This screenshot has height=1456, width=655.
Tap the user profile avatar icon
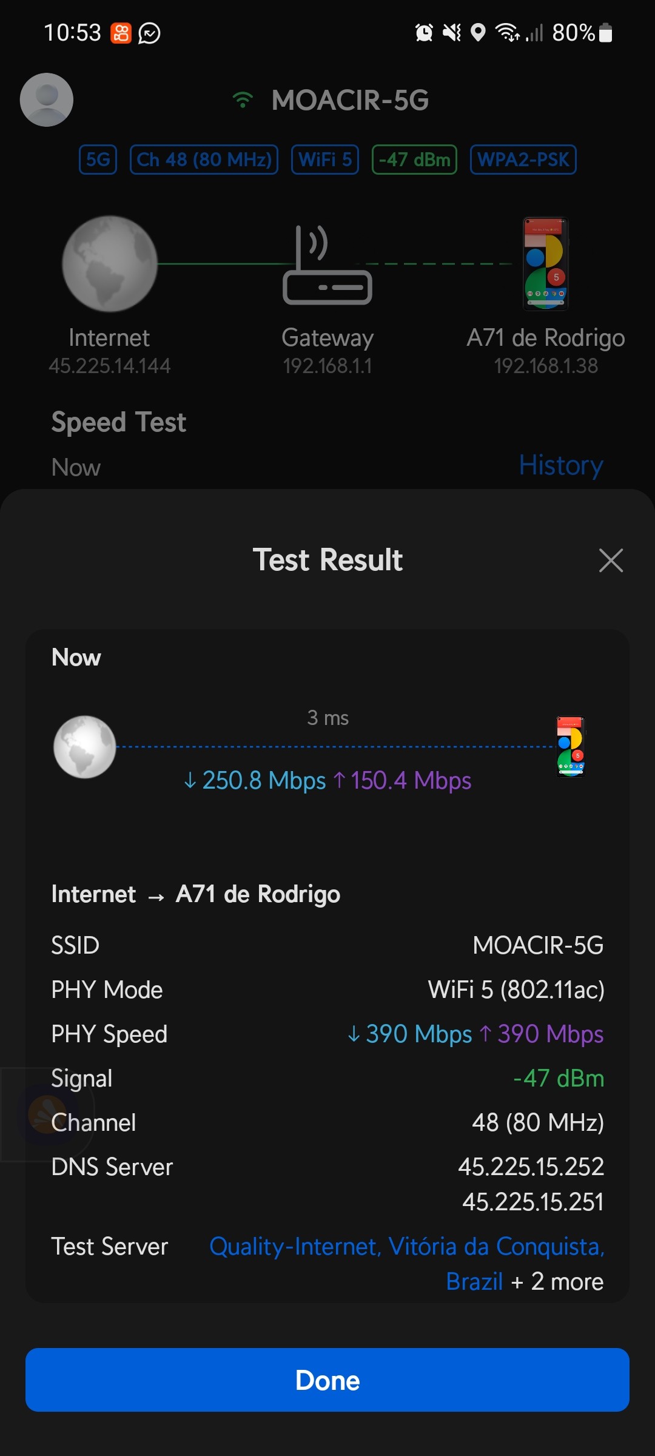[x=47, y=100]
